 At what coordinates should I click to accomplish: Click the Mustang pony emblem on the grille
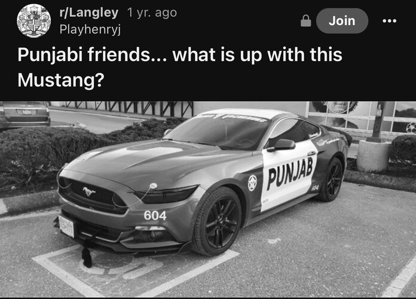(x=88, y=191)
